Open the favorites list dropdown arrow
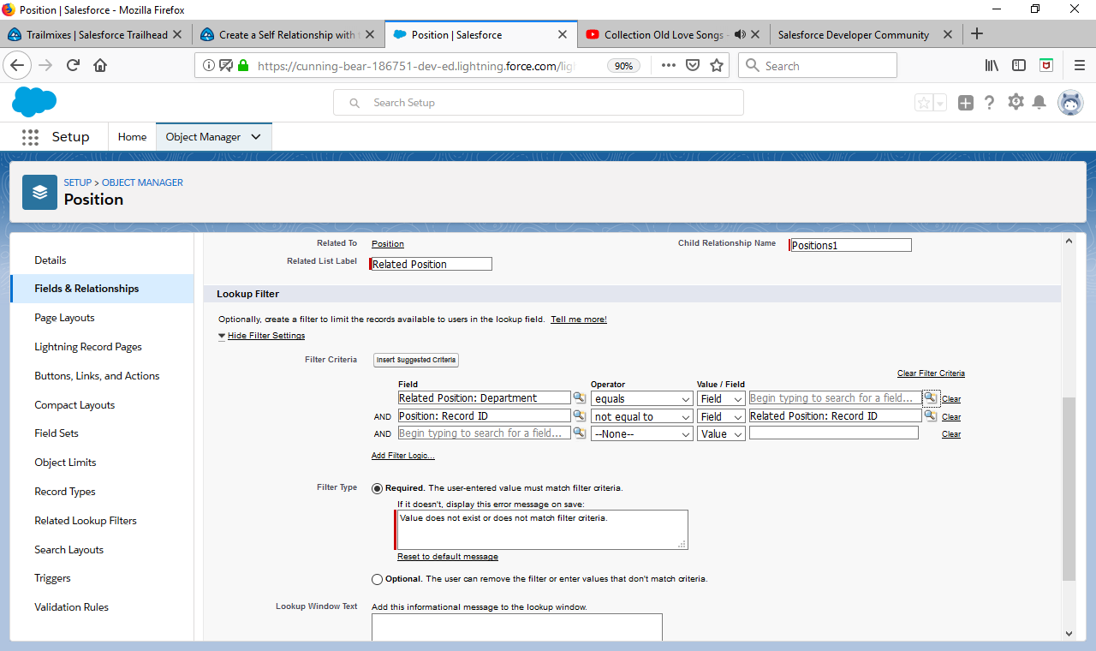Viewport: 1096px width, 651px height. 940,103
